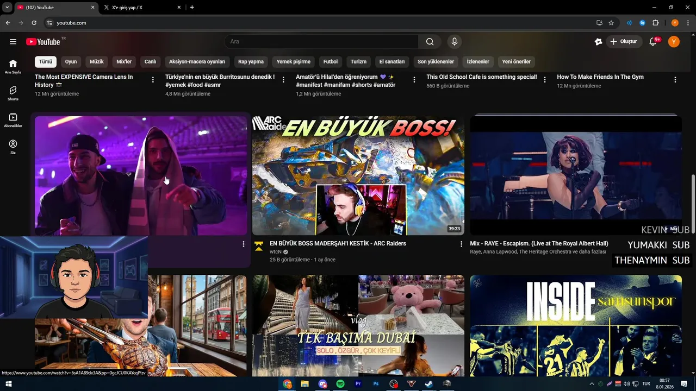This screenshot has width=696, height=391.
Task: Open the Chrome extensions puzzle menu
Action: pos(655,23)
